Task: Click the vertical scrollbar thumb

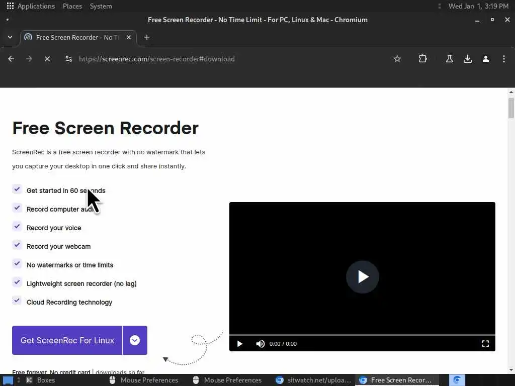Action: [511, 108]
